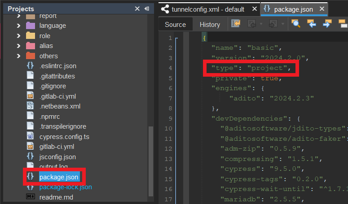Switch to the package.json editor tab
Image resolution: width=348 pixels, height=204 pixels.
293,9
